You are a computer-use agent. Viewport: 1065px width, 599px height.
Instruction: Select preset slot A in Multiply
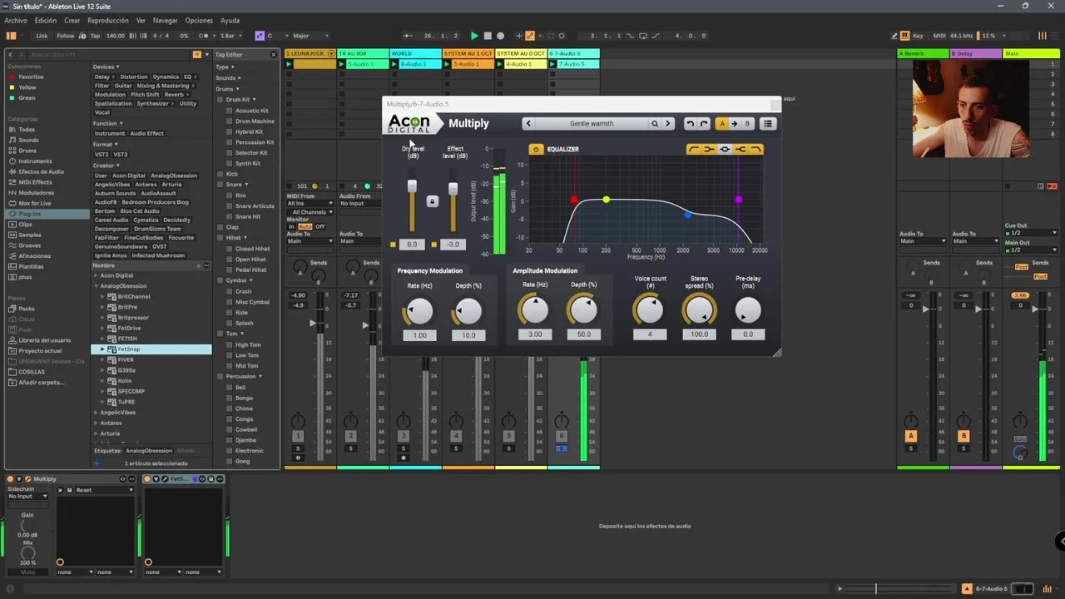point(722,124)
